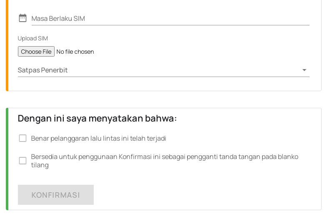Click the orange accent bar of the SIM card
This screenshot has height=216, width=330.
pos(7,46)
